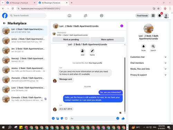Open the sticky notes taskbar app
Screen dimensions: 173x130
[x=21, y=127]
